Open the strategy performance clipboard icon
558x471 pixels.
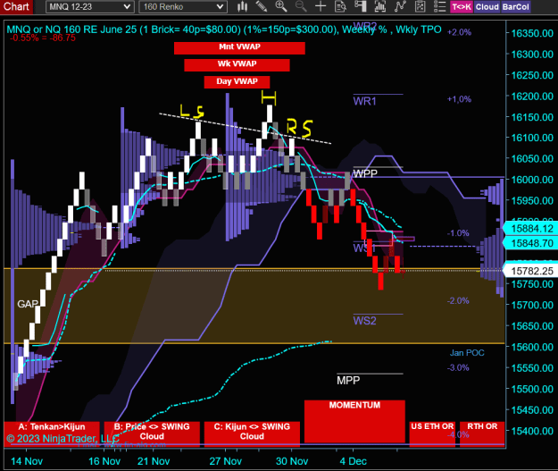(x=420, y=6)
